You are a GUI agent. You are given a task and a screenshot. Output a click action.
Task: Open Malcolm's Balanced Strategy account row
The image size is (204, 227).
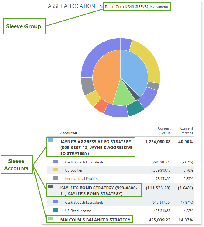point(95,220)
